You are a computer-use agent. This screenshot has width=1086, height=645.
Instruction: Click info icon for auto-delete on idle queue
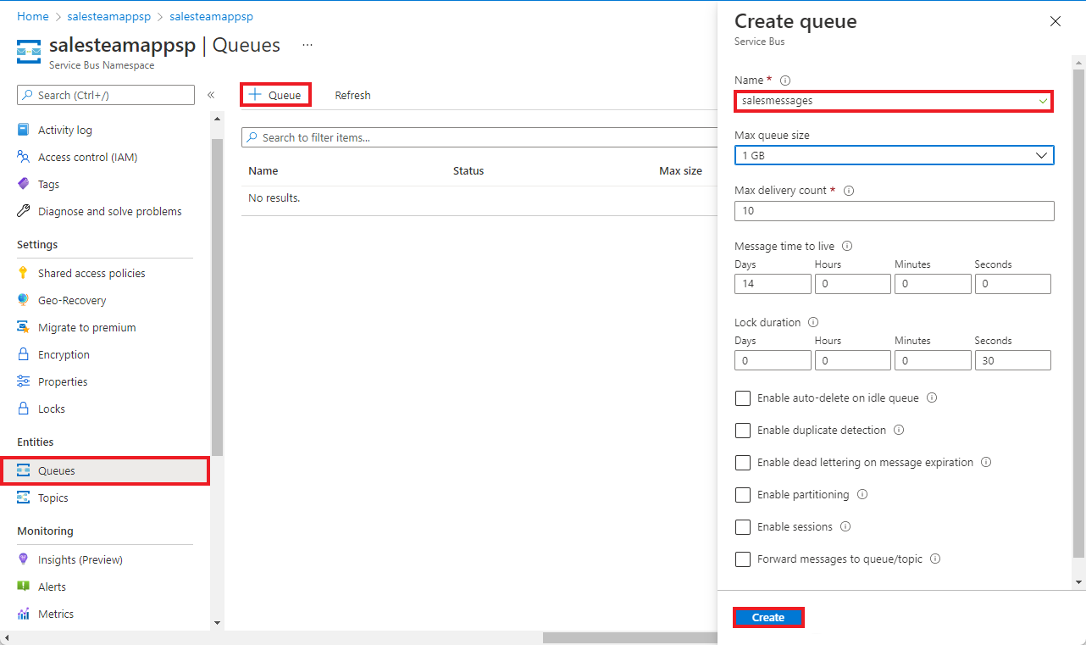tap(932, 398)
